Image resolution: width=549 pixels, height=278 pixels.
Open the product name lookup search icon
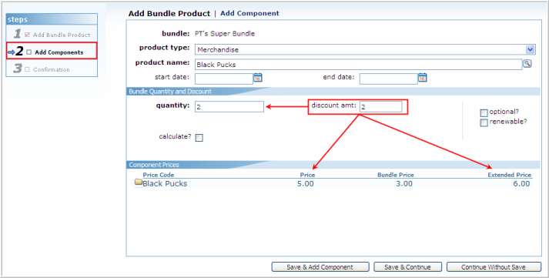point(527,64)
